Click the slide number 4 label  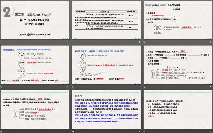(68, 87)
